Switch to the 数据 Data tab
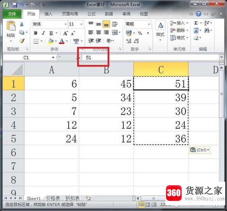Viewport: 227px width, 211px height. pyautogui.click(x=109, y=14)
